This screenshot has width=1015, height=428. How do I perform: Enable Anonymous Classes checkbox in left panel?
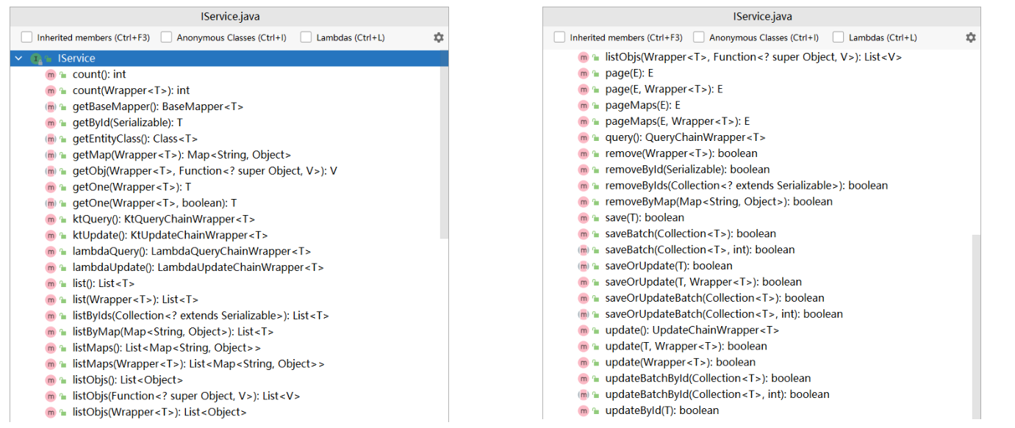tap(166, 37)
